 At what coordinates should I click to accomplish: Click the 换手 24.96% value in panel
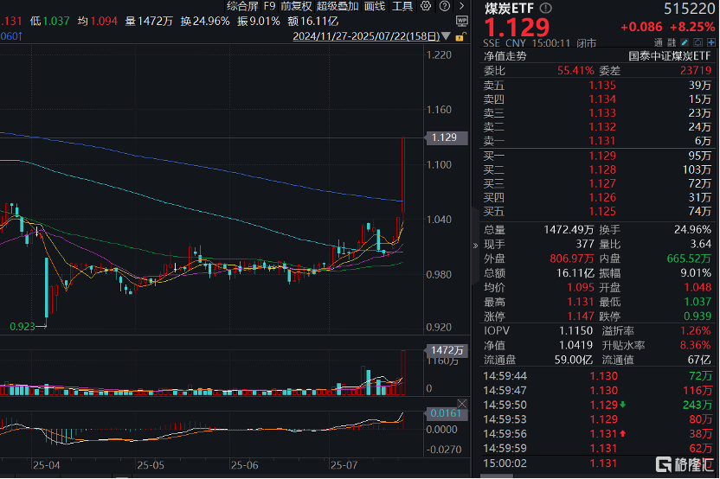pos(692,230)
